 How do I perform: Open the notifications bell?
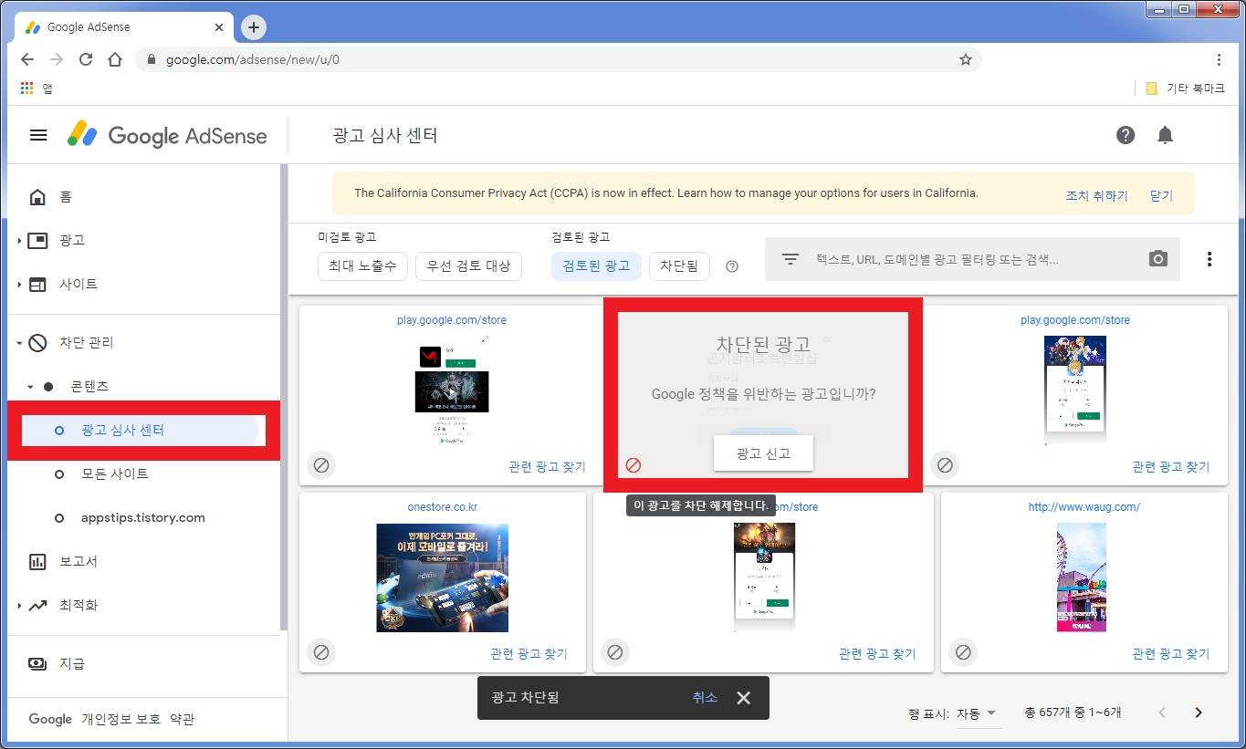tap(1165, 135)
